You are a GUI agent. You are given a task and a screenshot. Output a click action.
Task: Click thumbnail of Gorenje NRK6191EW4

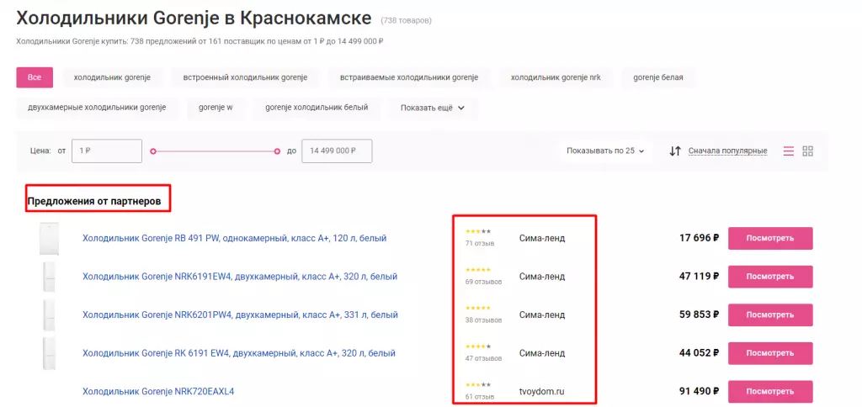[49, 277]
